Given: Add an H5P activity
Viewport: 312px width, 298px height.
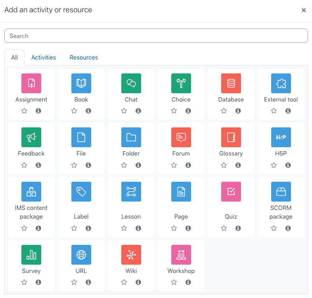Looking at the screenshot, I should click(x=281, y=137).
